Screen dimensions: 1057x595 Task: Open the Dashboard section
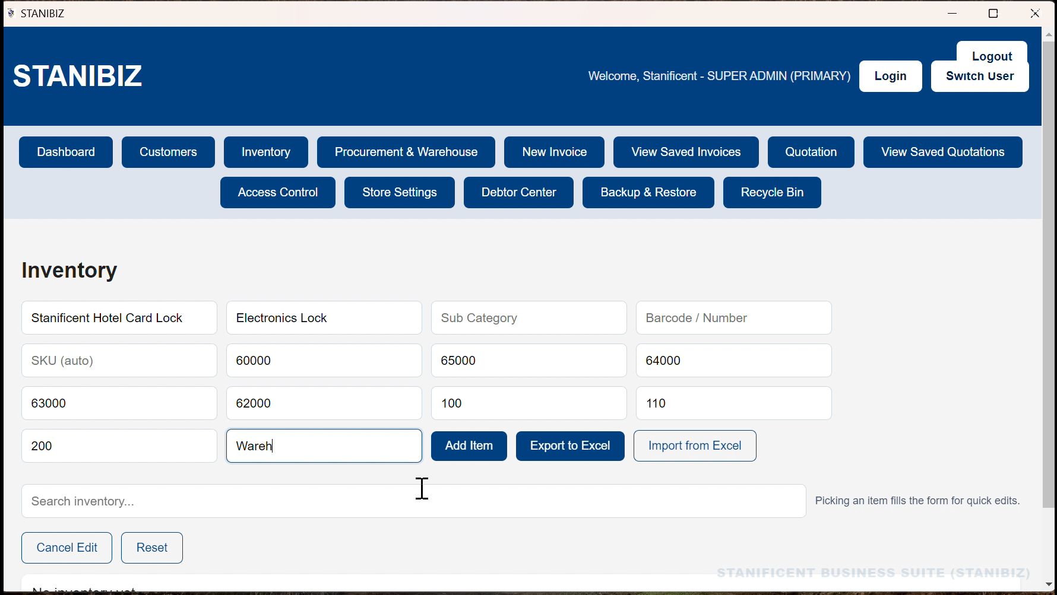(x=65, y=152)
